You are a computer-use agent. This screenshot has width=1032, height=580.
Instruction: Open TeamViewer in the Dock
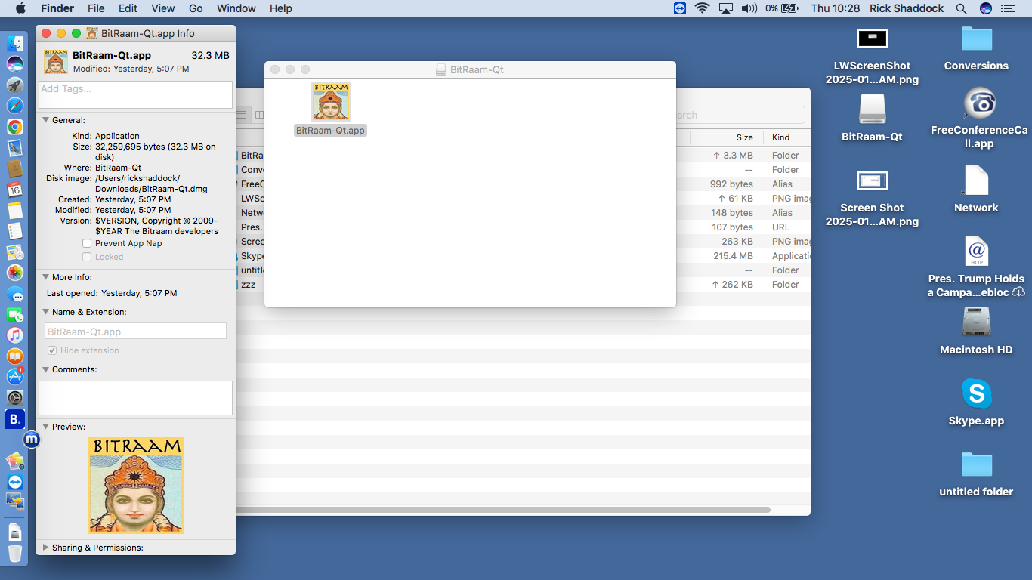[x=15, y=482]
